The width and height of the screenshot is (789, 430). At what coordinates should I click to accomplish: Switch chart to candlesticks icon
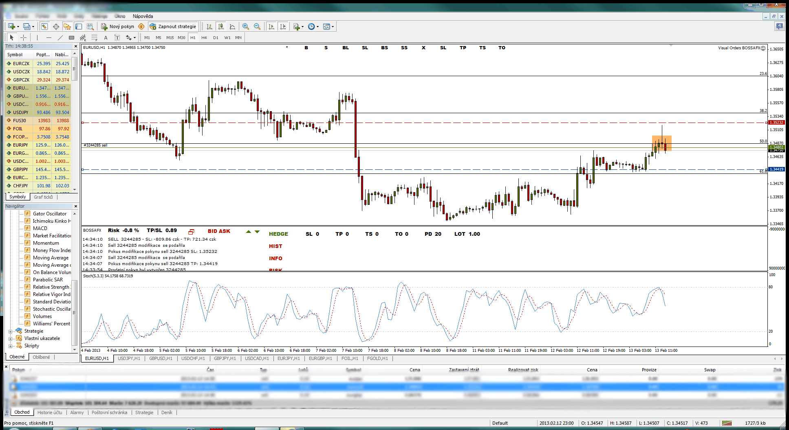[221, 26]
